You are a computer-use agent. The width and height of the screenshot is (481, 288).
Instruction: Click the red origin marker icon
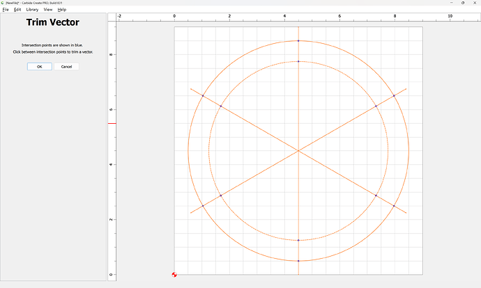click(x=174, y=275)
